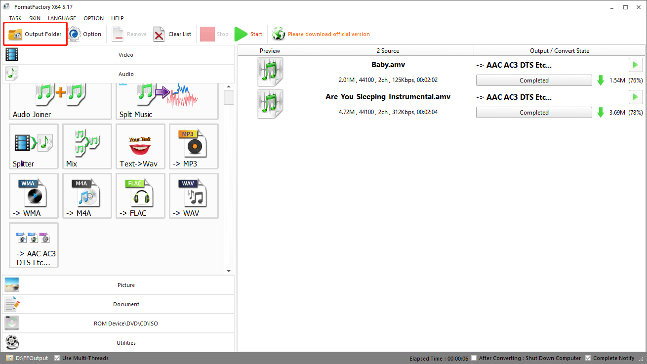Start the conversion

(x=248, y=34)
